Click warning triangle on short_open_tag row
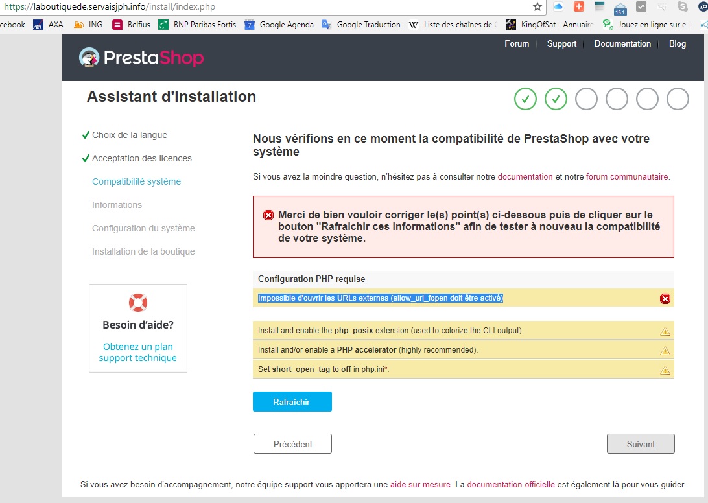The image size is (708, 503). coord(665,370)
